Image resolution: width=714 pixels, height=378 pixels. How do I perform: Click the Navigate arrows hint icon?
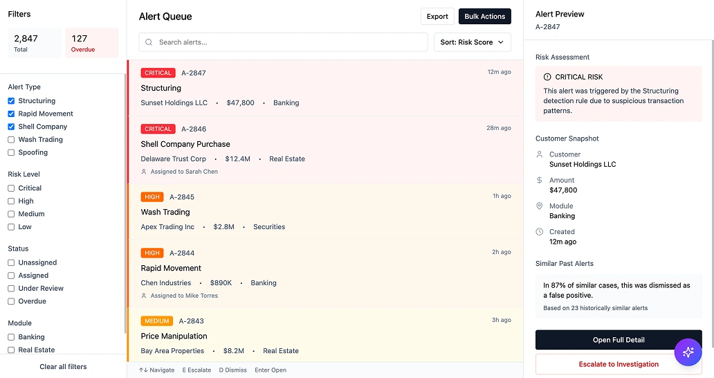click(x=143, y=370)
